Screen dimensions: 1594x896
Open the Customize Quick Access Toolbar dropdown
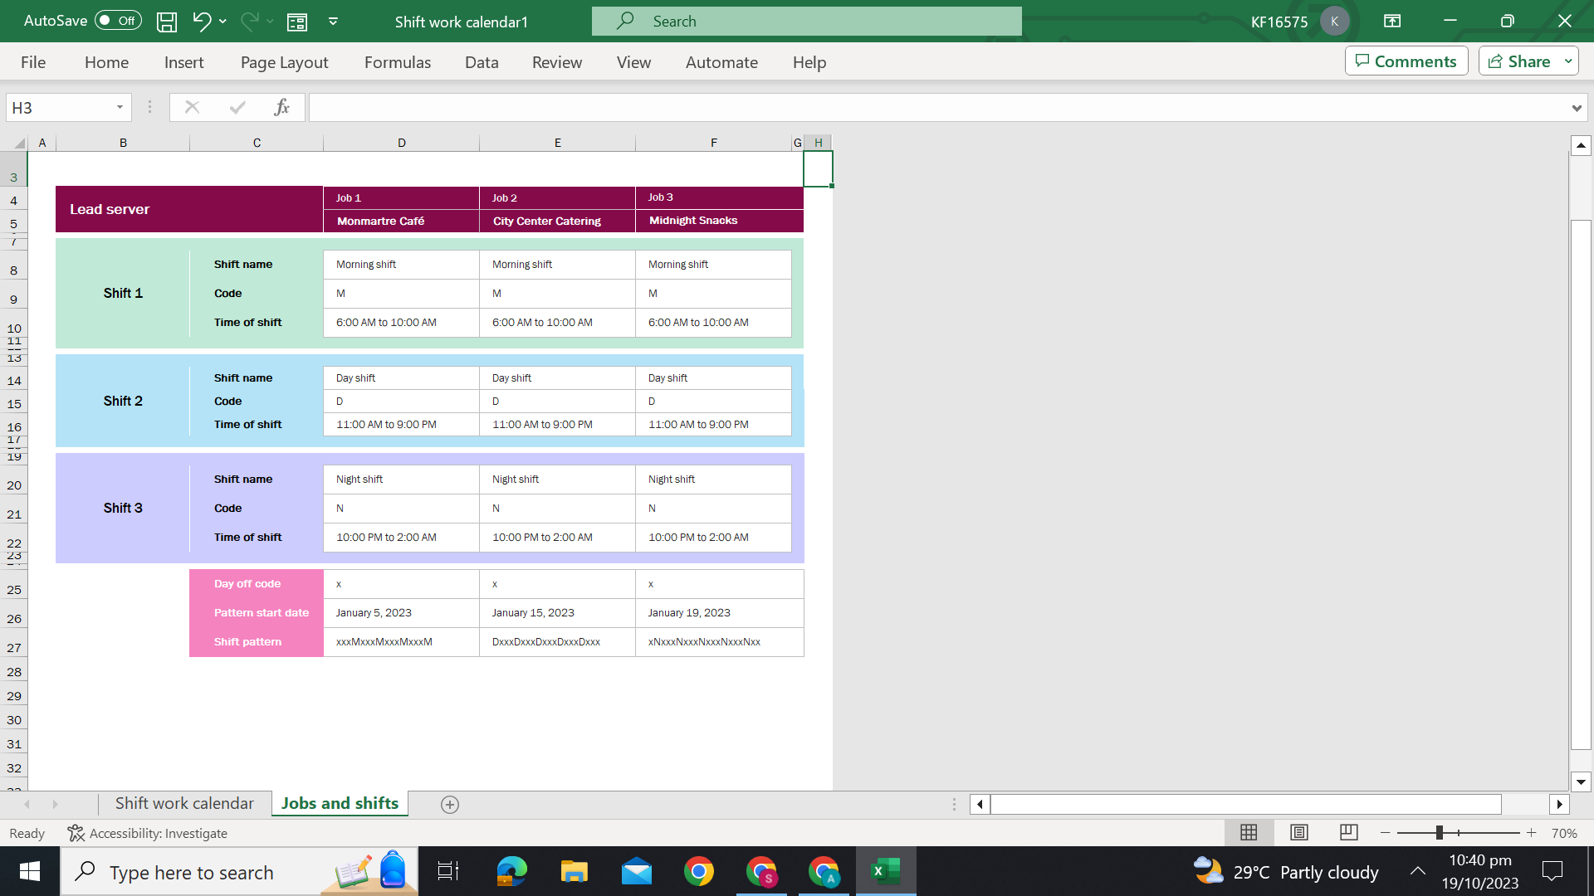[x=333, y=22]
